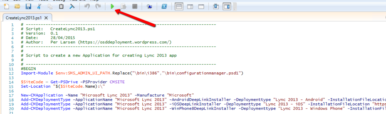Close the CreateLync2013.ps1 tab
This screenshot has width=386, height=114.
(x=46, y=18)
